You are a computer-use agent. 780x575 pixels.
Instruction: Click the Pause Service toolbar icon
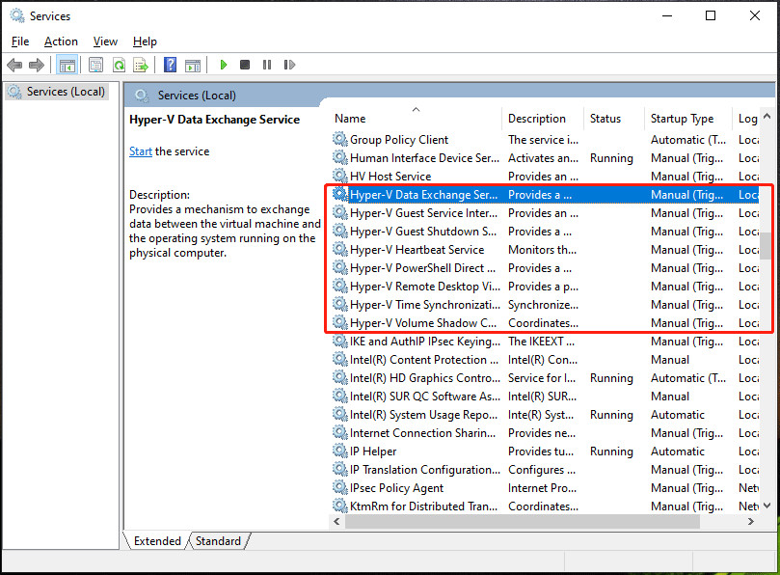[267, 65]
